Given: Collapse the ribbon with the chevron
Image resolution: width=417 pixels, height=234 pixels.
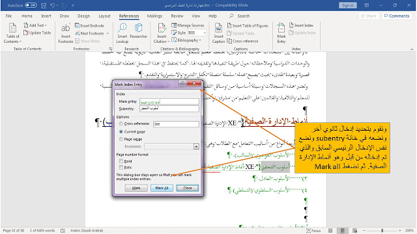Looking at the screenshot, I should tap(412, 49).
